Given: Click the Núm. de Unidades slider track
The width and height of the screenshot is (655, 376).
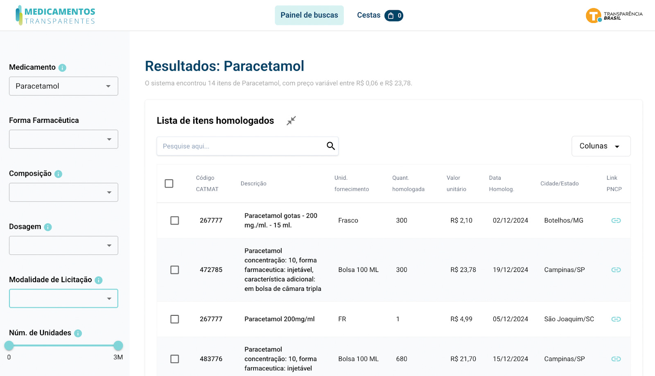Looking at the screenshot, I should [63, 346].
